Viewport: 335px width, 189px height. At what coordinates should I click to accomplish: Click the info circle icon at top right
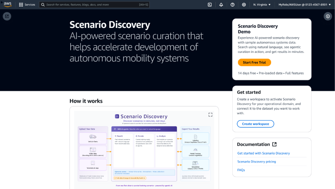pos(328,16)
